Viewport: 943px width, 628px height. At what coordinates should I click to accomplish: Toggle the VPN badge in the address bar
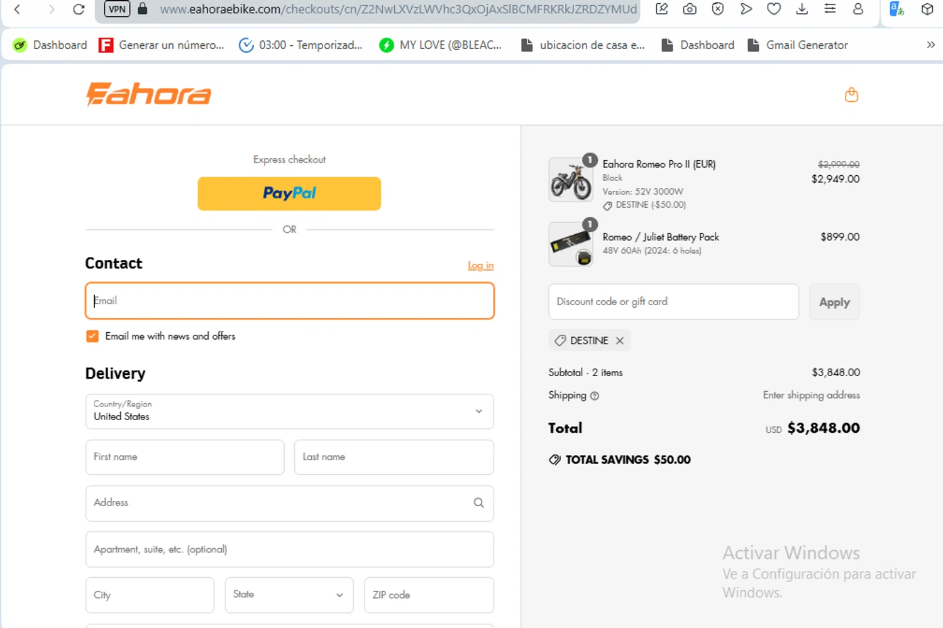tap(117, 9)
